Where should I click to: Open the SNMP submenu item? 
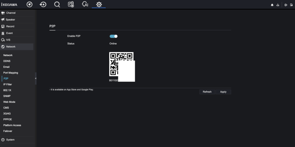(x=7, y=96)
